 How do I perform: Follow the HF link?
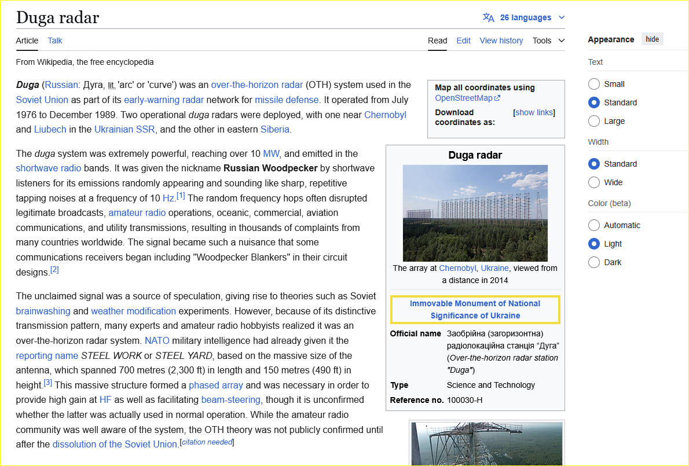coord(105,399)
